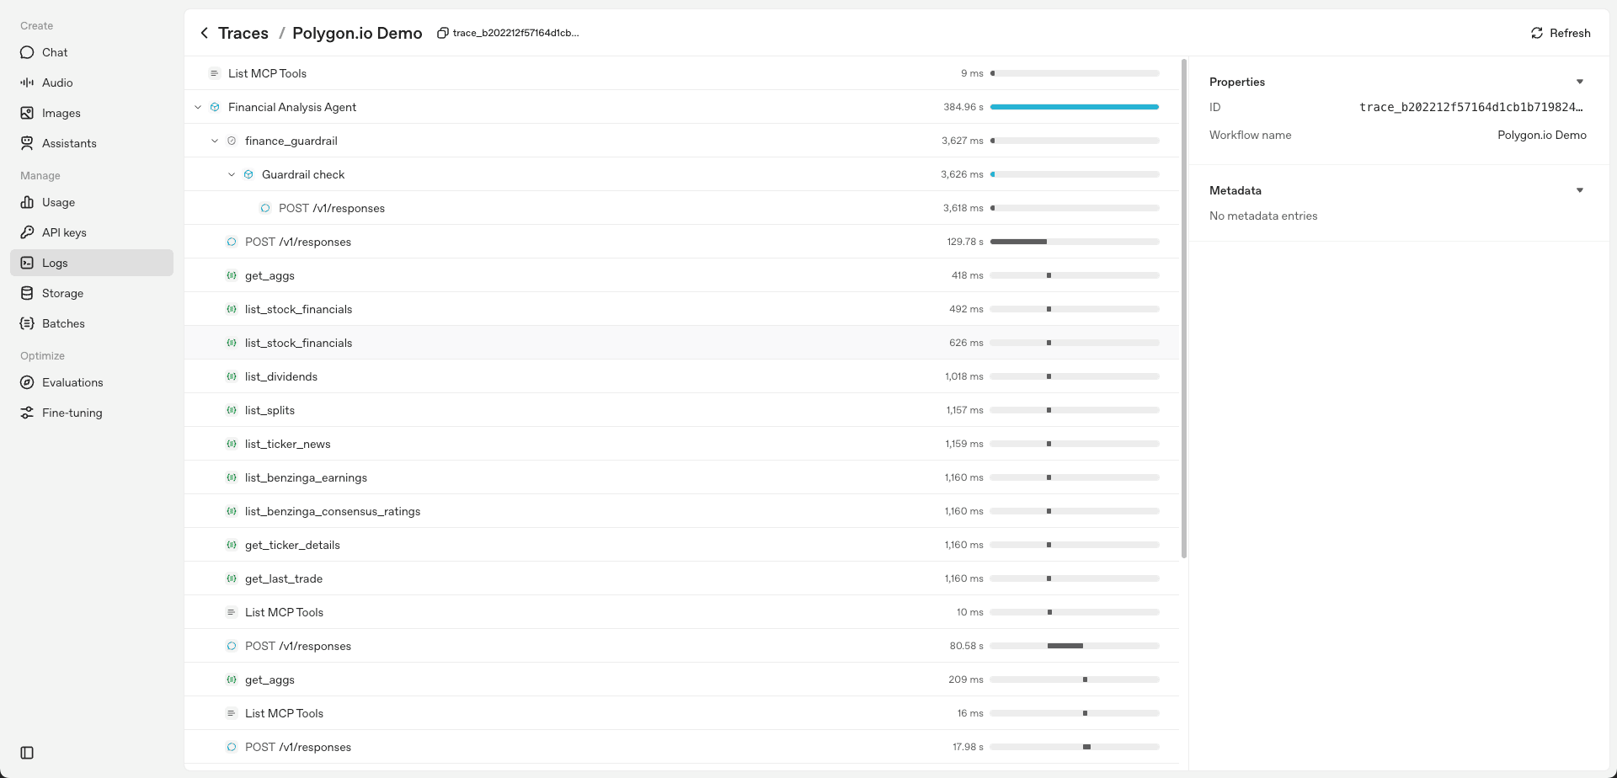The image size is (1617, 778).
Task: Copy the trace ID using copy icon
Action: [x=442, y=33]
